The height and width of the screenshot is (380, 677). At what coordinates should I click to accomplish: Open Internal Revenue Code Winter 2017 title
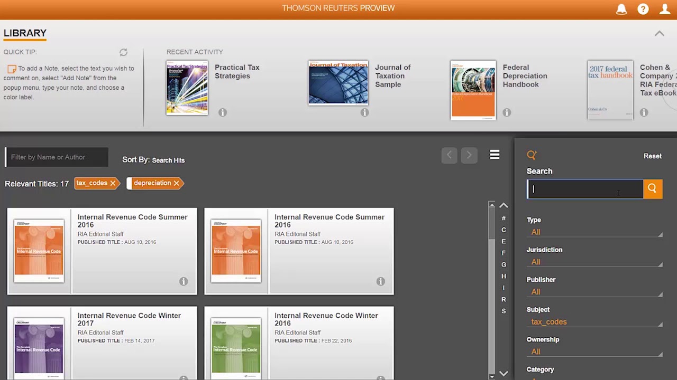129,319
